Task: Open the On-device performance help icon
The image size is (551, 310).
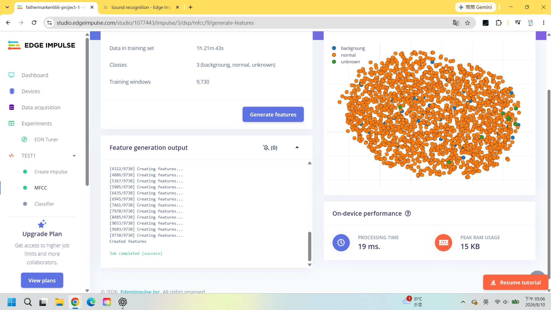Action: click(x=408, y=213)
